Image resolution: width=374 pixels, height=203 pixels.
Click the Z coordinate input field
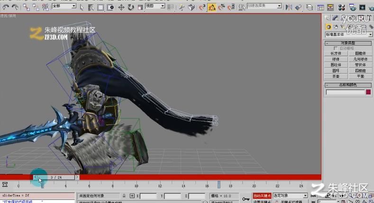(197, 196)
